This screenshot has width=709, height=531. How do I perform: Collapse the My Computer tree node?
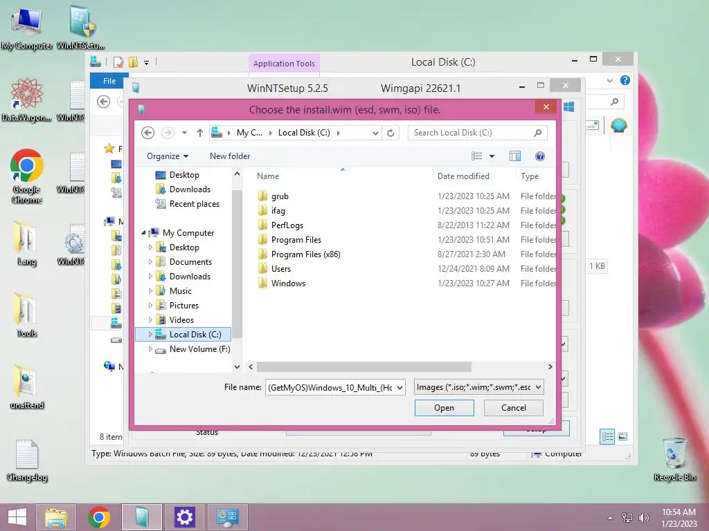coord(143,233)
